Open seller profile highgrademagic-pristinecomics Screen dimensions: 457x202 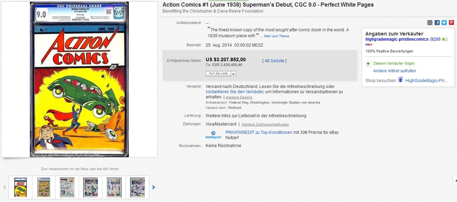397,39
